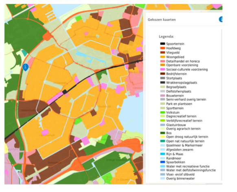This screenshot has height=192, width=237.
Task: Click the yellow Open droog natuurlijk terrein swatch
Action: coord(162,137)
